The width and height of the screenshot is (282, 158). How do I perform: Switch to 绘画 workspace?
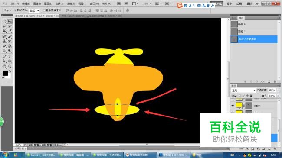point(239,3)
